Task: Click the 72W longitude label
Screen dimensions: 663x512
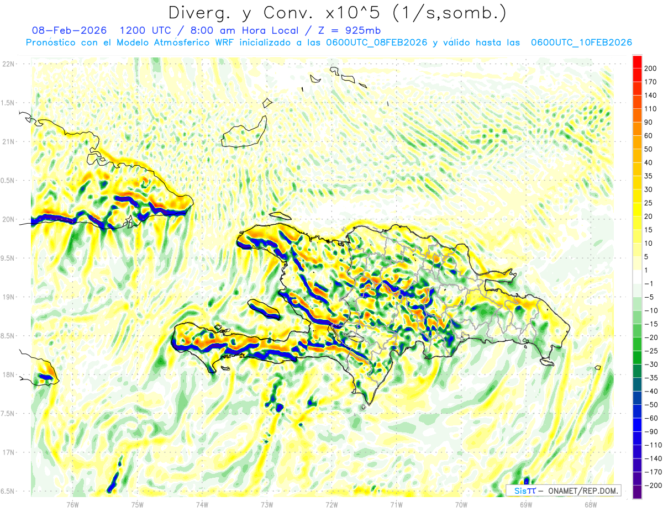Action: coord(331,504)
